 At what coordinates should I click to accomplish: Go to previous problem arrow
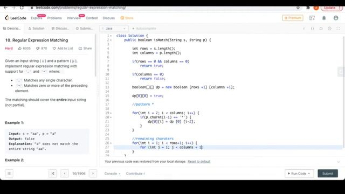(x=65, y=174)
